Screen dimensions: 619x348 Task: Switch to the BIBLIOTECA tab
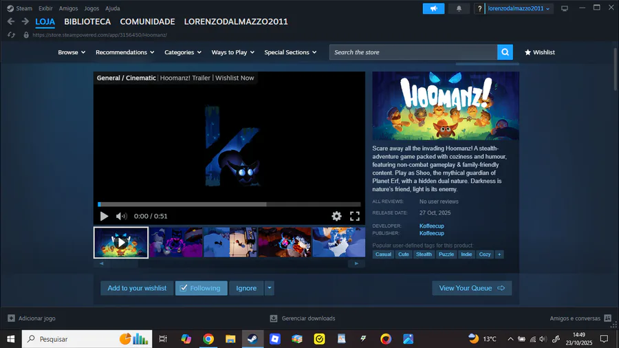(87, 22)
